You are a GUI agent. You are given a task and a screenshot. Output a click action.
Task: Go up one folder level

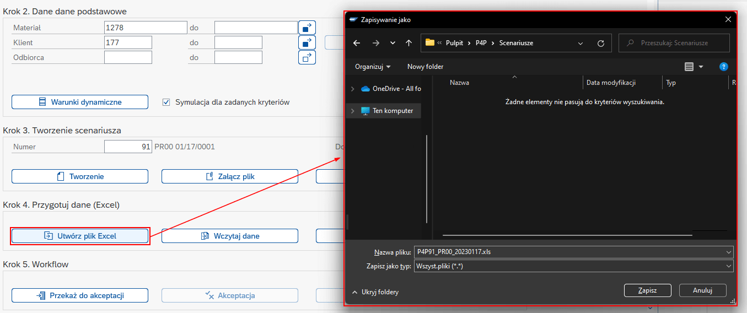click(x=409, y=43)
